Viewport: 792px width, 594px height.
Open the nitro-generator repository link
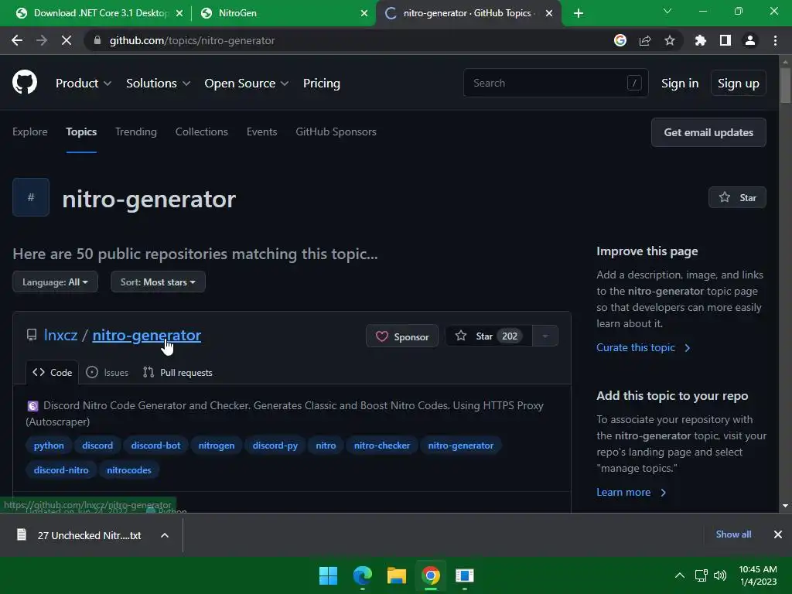click(146, 335)
